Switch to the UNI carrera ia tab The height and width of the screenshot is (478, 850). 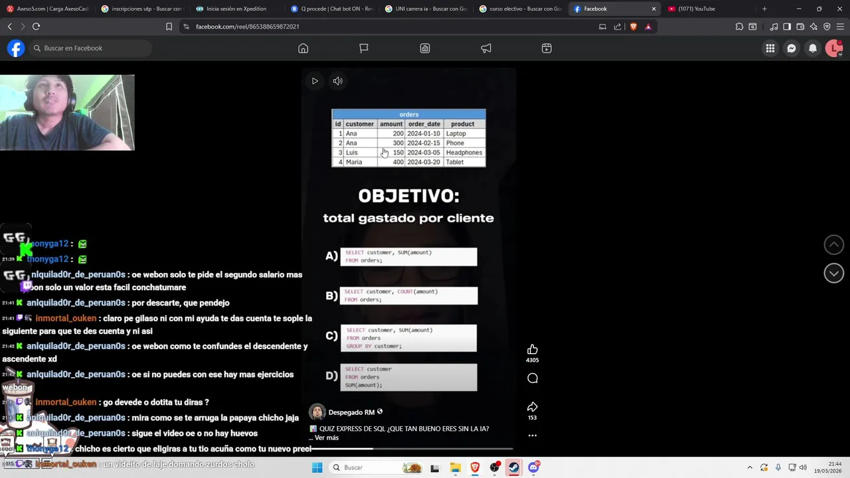(x=426, y=9)
